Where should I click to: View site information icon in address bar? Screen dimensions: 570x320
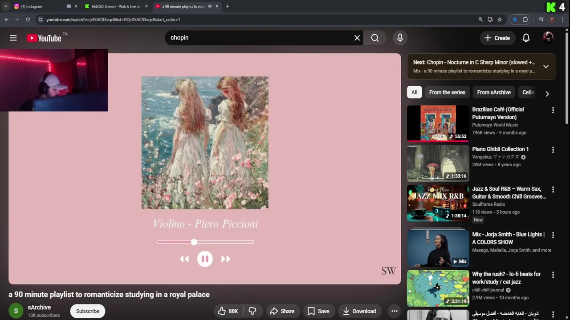pyautogui.click(x=41, y=20)
